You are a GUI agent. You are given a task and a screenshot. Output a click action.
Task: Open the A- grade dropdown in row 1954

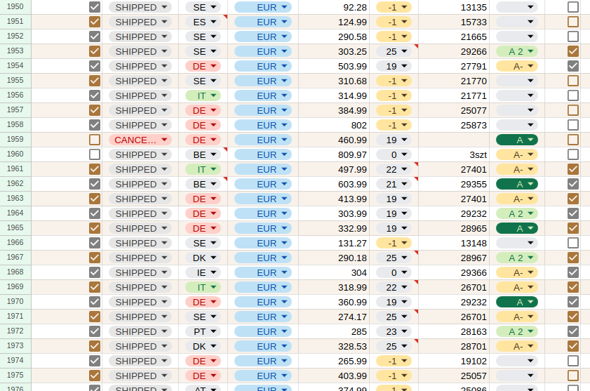[x=517, y=66]
